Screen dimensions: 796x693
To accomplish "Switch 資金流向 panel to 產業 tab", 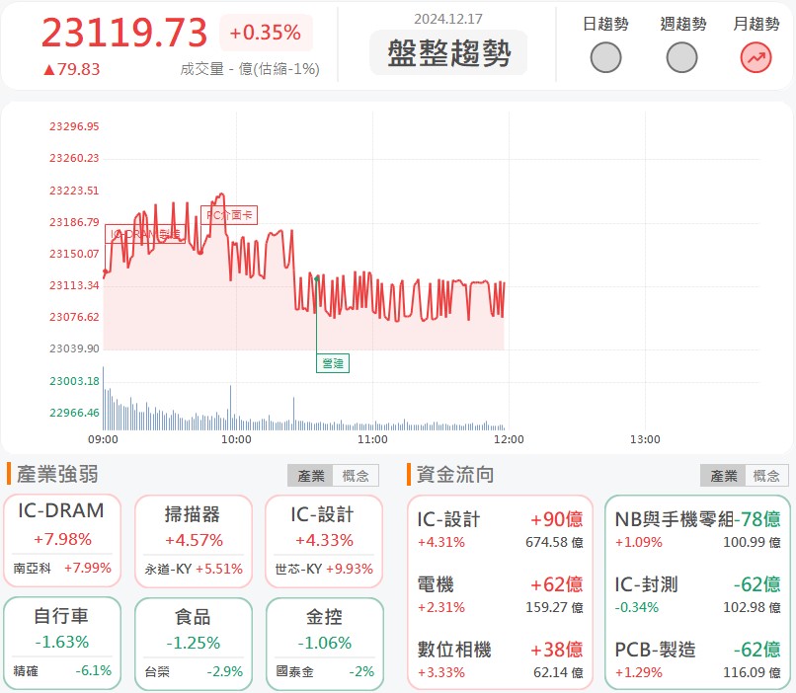I will (723, 476).
